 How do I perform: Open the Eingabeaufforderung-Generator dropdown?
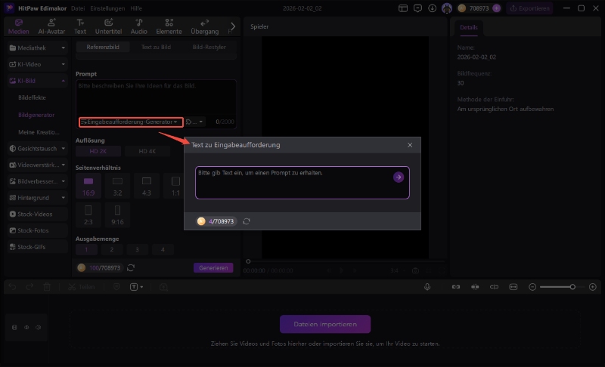point(131,122)
